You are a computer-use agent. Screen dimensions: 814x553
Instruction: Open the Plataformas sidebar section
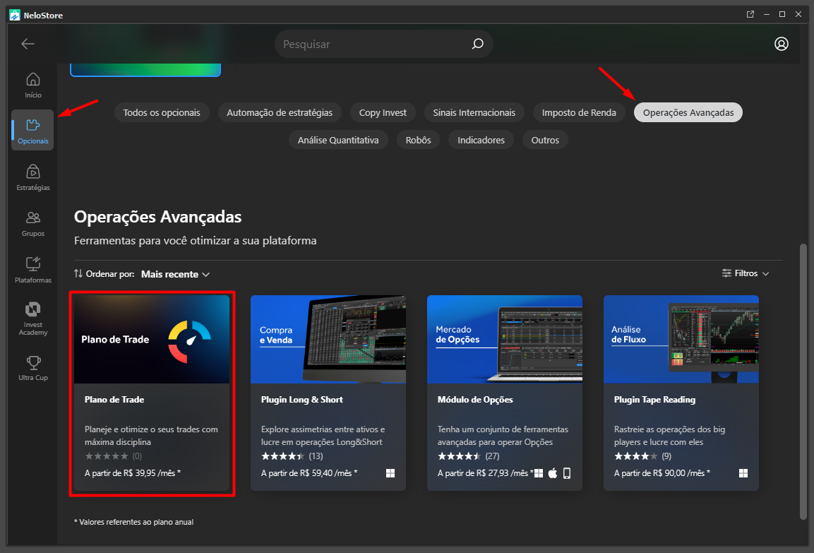(32, 270)
